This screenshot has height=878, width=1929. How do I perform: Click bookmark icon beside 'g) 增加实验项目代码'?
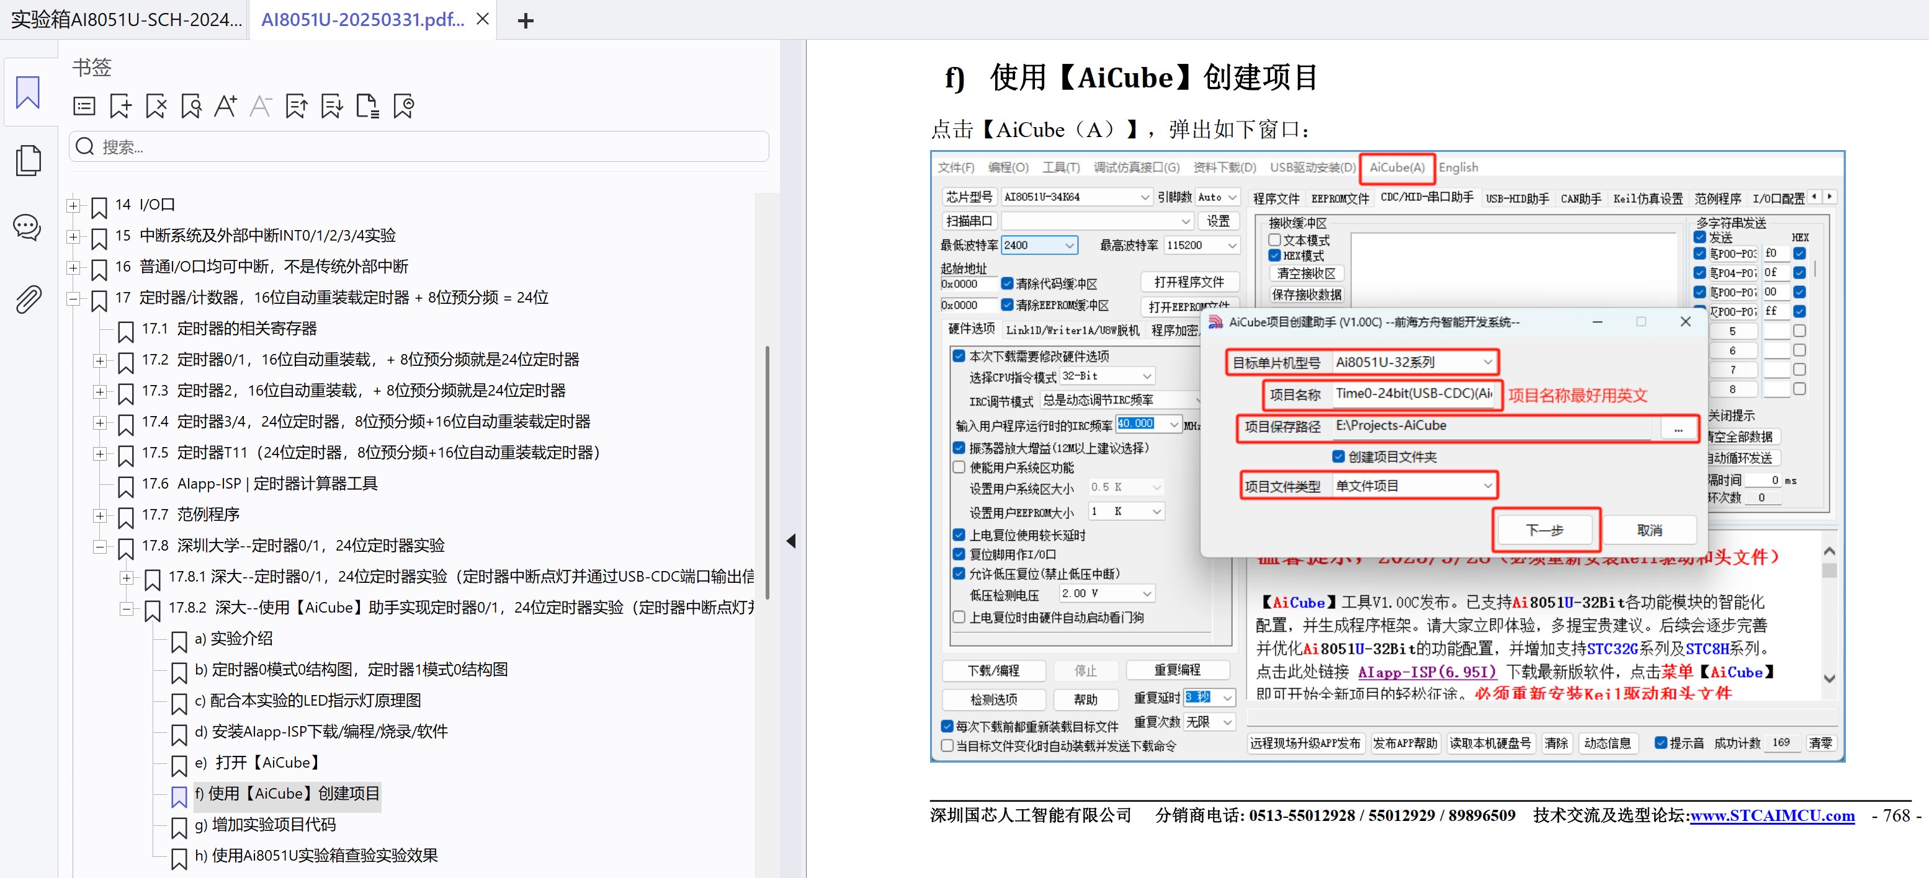(179, 827)
